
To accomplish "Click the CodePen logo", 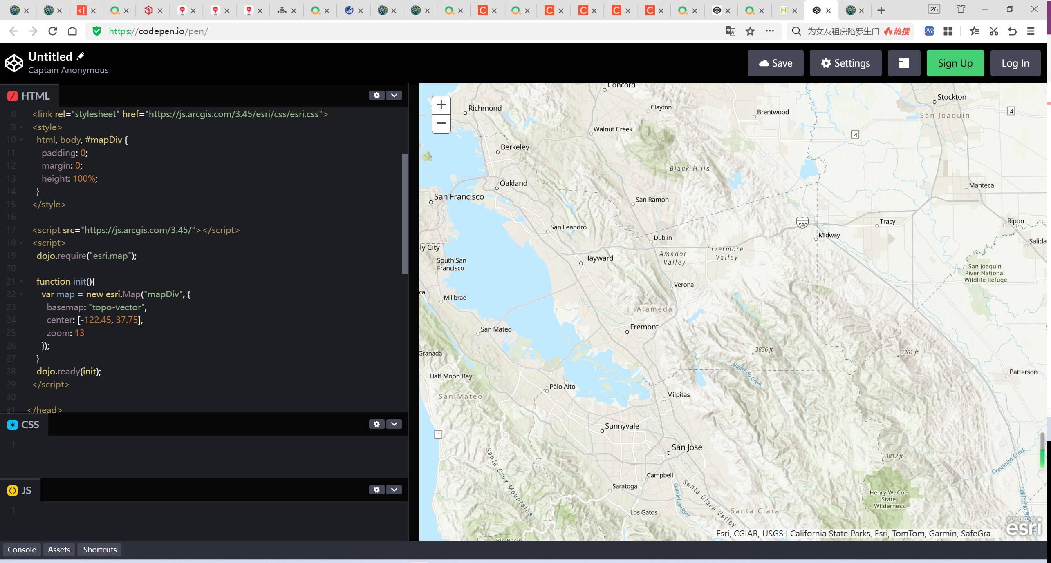I will tap(13, 62).
